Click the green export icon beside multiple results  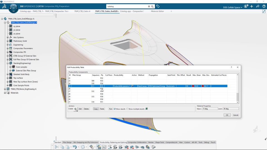(x=147, y=109)
